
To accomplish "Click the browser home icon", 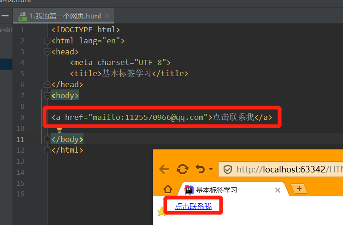I will pyautogui.click(x=168, y=189).
